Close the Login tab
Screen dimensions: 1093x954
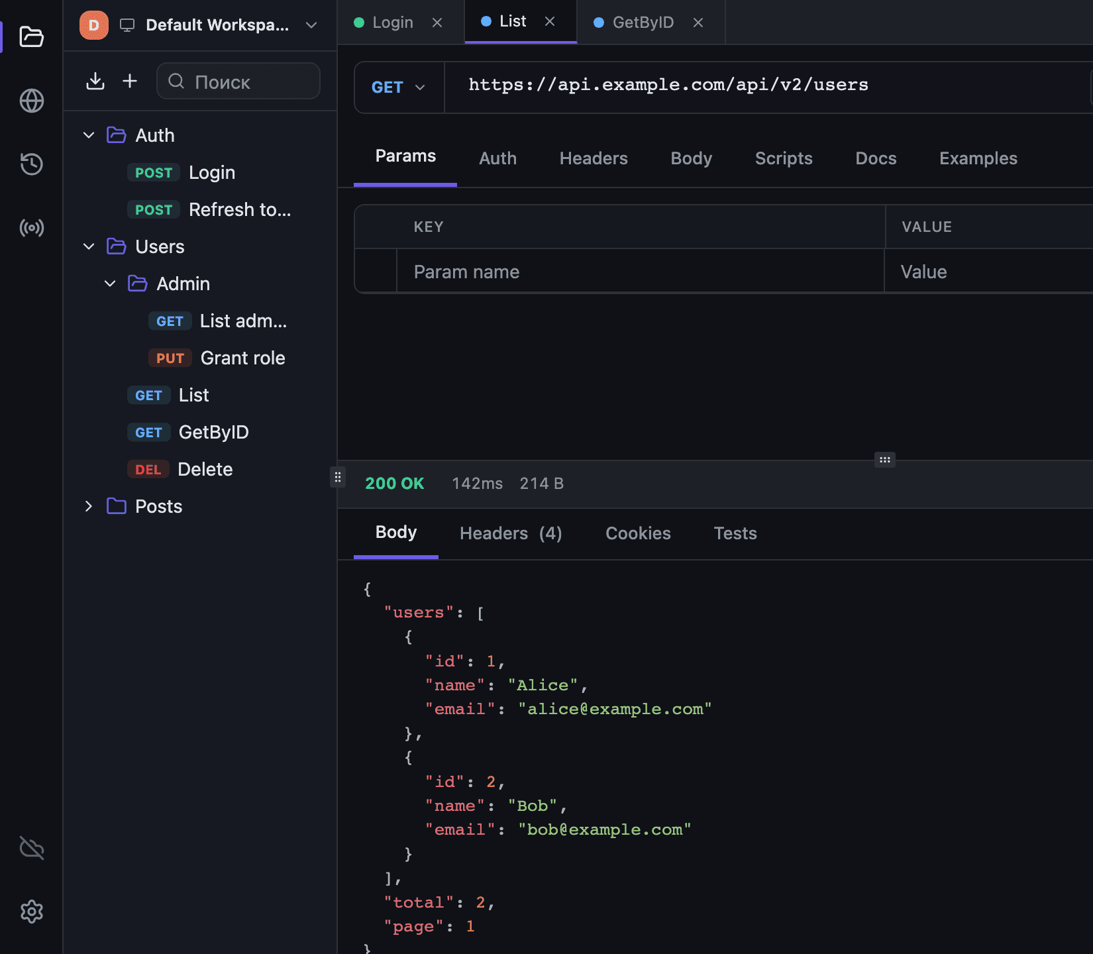(437, 23)
